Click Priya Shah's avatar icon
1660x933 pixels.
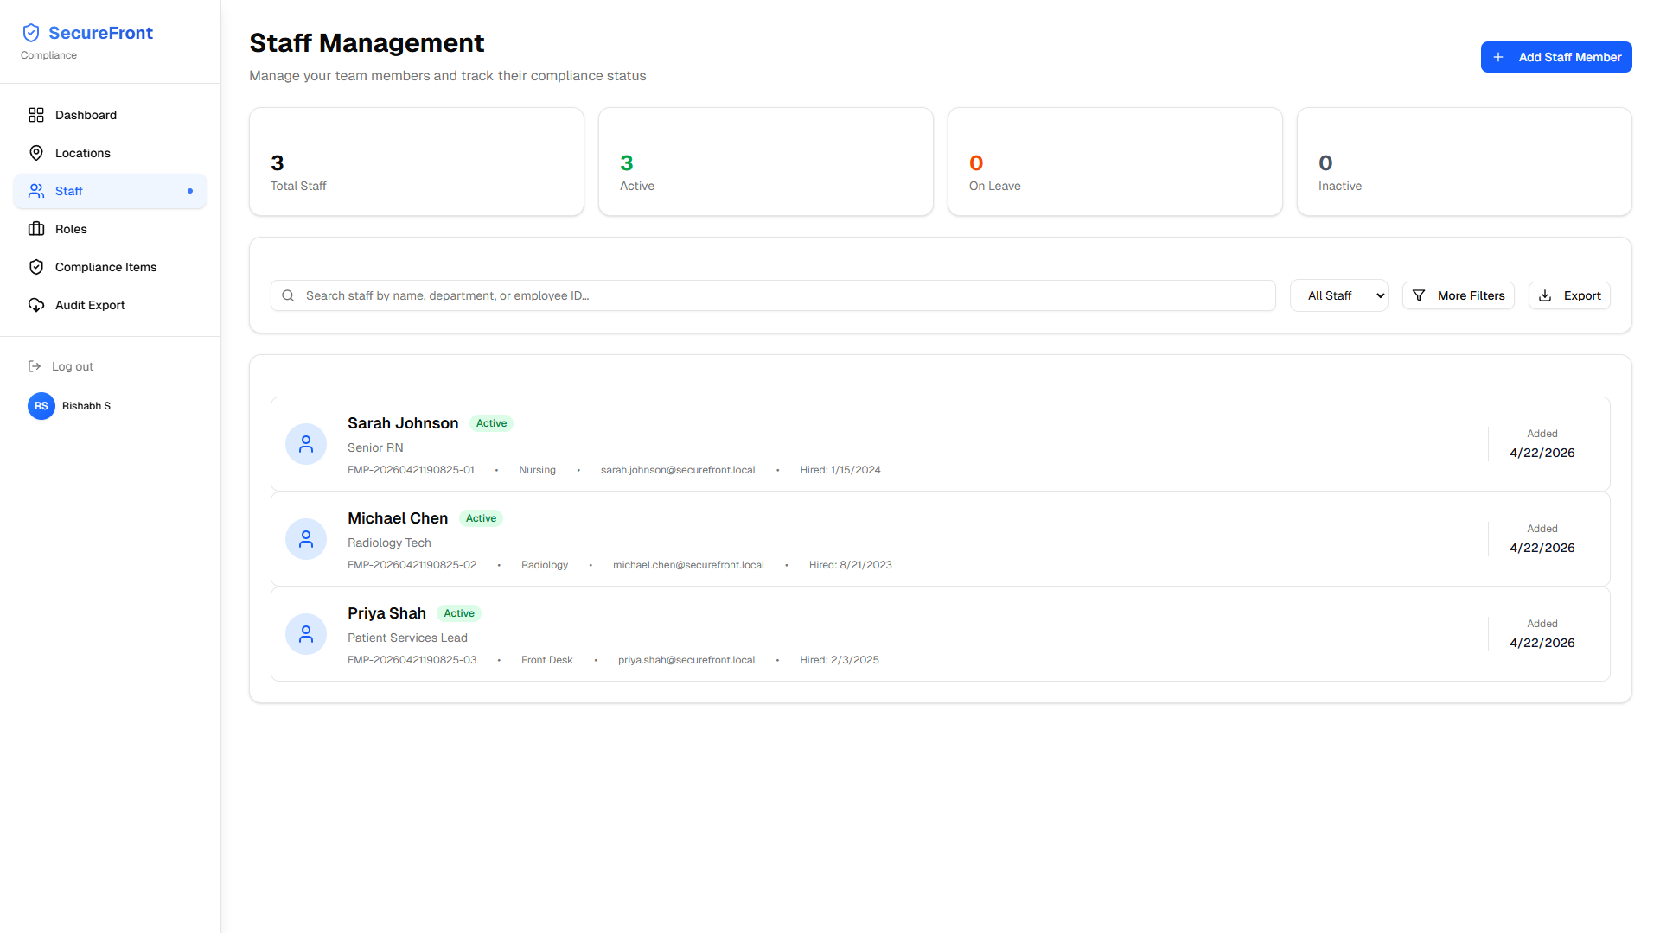(306, 634)
